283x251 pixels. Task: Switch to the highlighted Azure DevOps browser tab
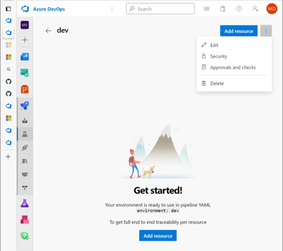click(x=8, y=33)
